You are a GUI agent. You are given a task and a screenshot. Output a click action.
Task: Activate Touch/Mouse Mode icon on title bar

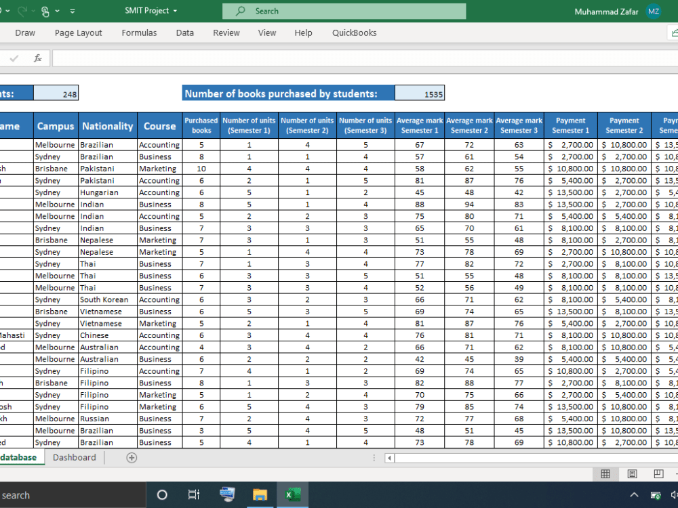(x=45, y=11)
